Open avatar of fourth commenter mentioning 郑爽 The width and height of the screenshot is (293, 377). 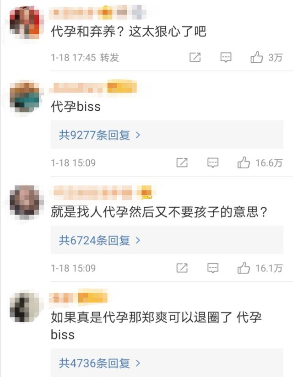coord(25,307)
